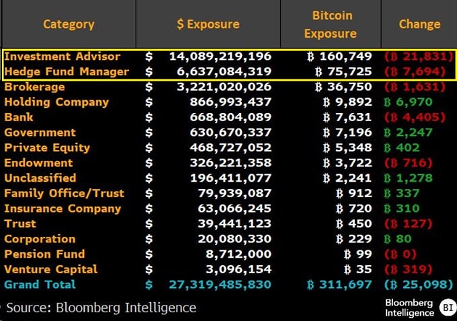Image resolution: width=457 pixels, height=321 pixels.
Task: Select the Investment Advisor row label
Action: click(x=63, y=57)
